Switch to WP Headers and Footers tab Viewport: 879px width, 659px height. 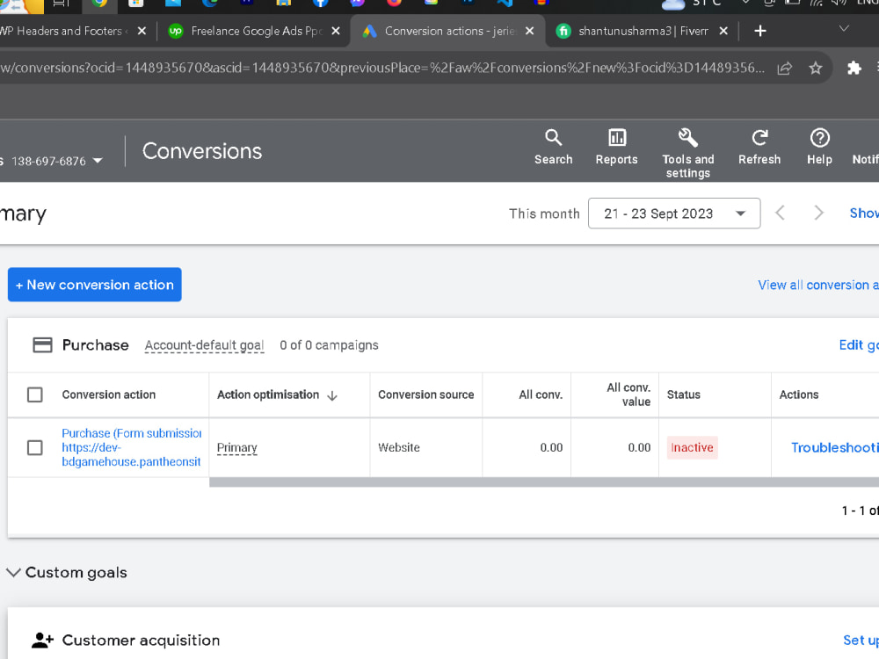click(61, 31)
